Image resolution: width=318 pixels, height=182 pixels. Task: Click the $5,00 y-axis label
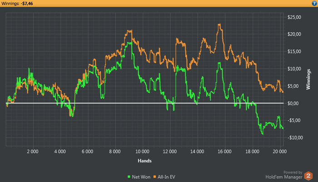coord(293,86)
